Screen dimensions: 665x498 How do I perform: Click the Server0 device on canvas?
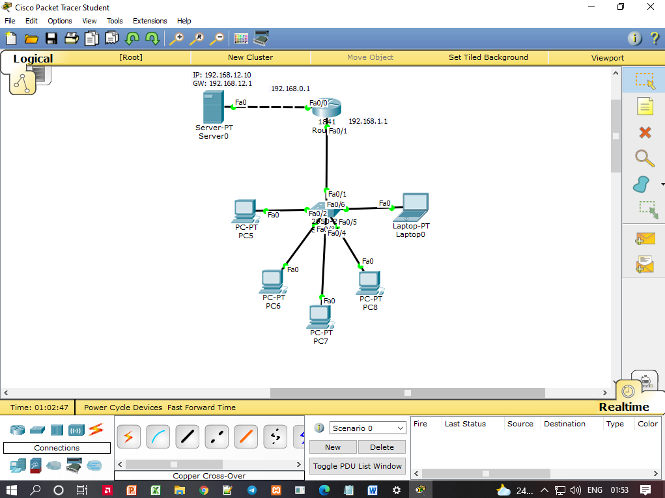pos(214,107)
